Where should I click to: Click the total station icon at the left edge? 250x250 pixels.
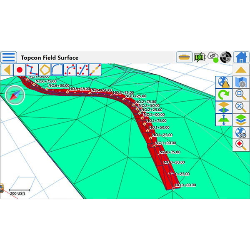tap(2, 188)
